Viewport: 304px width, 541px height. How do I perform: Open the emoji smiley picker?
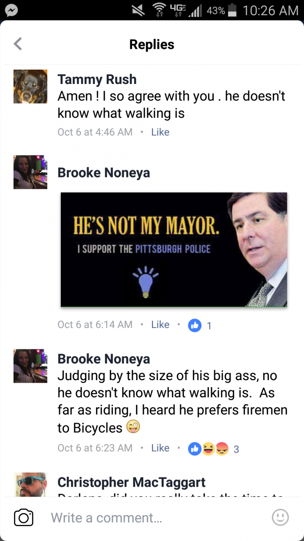280,517
